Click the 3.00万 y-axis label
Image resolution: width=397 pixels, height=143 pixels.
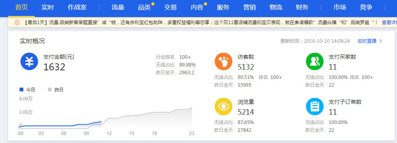[26, 112]
